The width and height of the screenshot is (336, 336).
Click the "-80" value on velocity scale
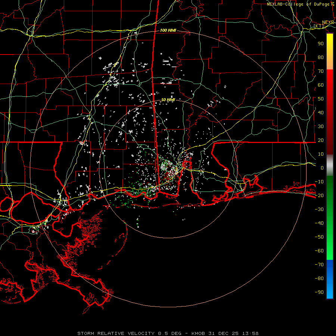(319, 279)
